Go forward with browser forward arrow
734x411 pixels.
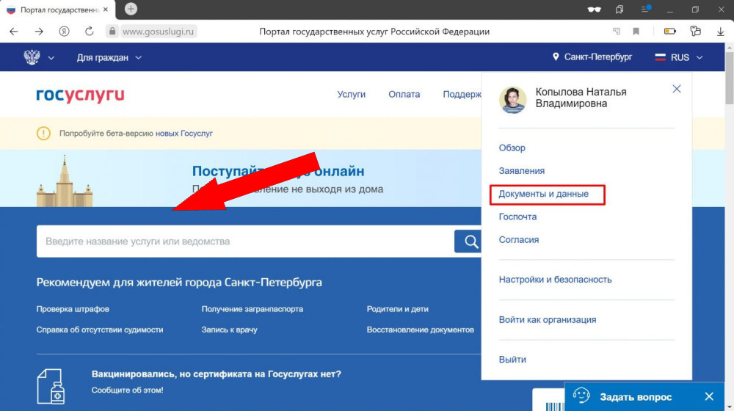pos(39,32)
